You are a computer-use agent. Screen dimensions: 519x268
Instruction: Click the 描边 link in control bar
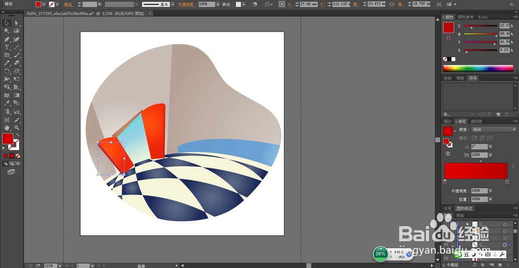click(x=69, y=5)
